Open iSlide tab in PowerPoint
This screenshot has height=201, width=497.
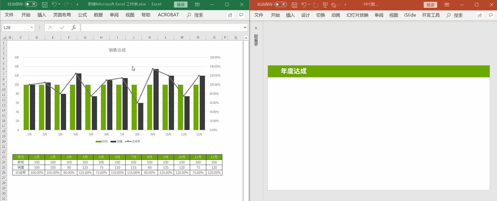pyautogui.click(x=410, y=15)
